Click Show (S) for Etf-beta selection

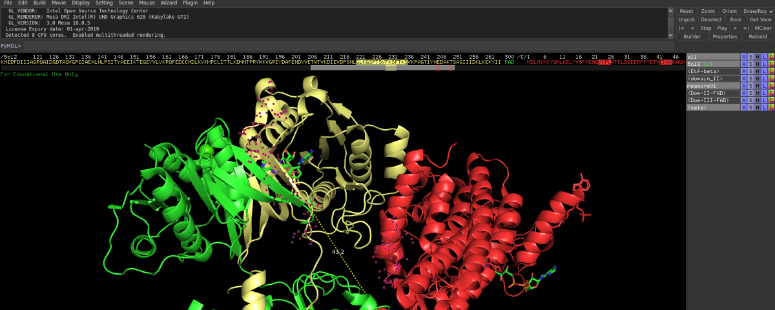click(750, 71)
